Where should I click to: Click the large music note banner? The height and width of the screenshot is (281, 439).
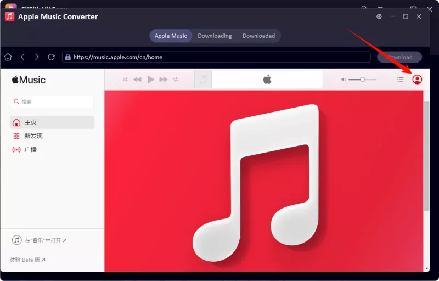[x=264, y=181]
